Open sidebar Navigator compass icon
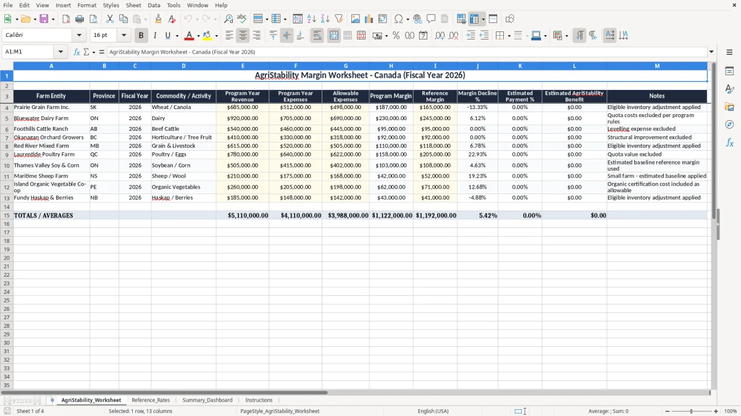The width and height of the screenshot is (741, 416). coord(729,124)
